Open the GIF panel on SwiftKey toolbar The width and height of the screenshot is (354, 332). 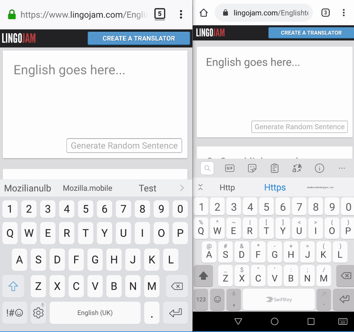click(230, 168)
